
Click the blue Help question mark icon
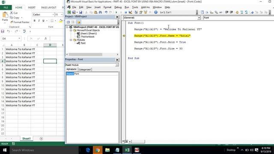[156, 12]
